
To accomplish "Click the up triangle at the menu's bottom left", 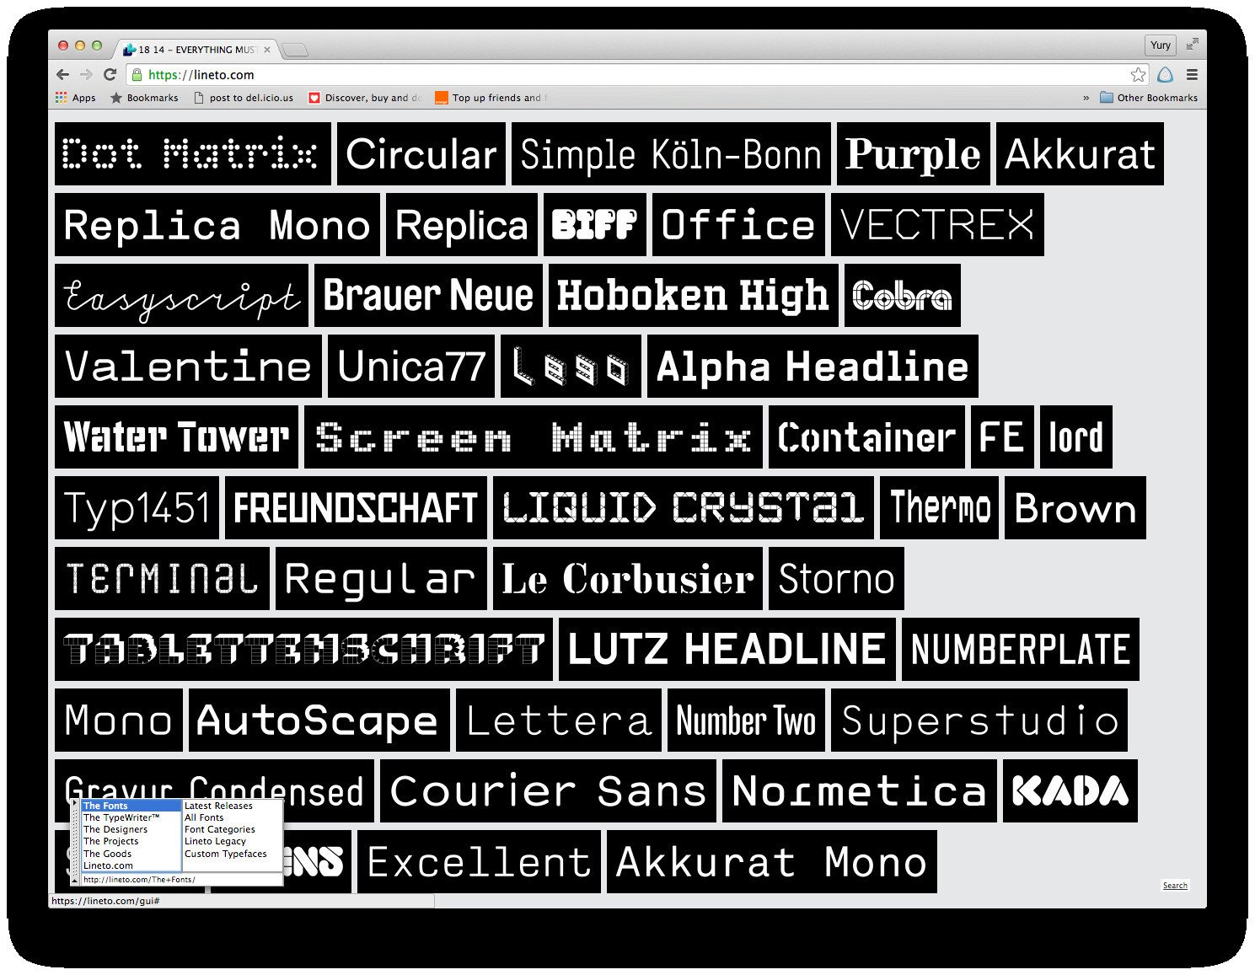I will [x=75, y=880].
